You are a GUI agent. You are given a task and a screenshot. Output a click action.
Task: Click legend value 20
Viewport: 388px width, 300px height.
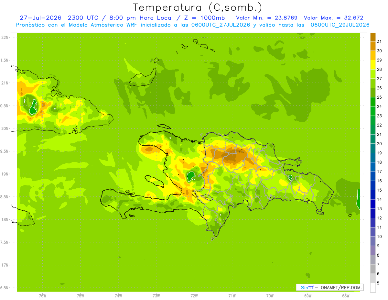point(379,144)
